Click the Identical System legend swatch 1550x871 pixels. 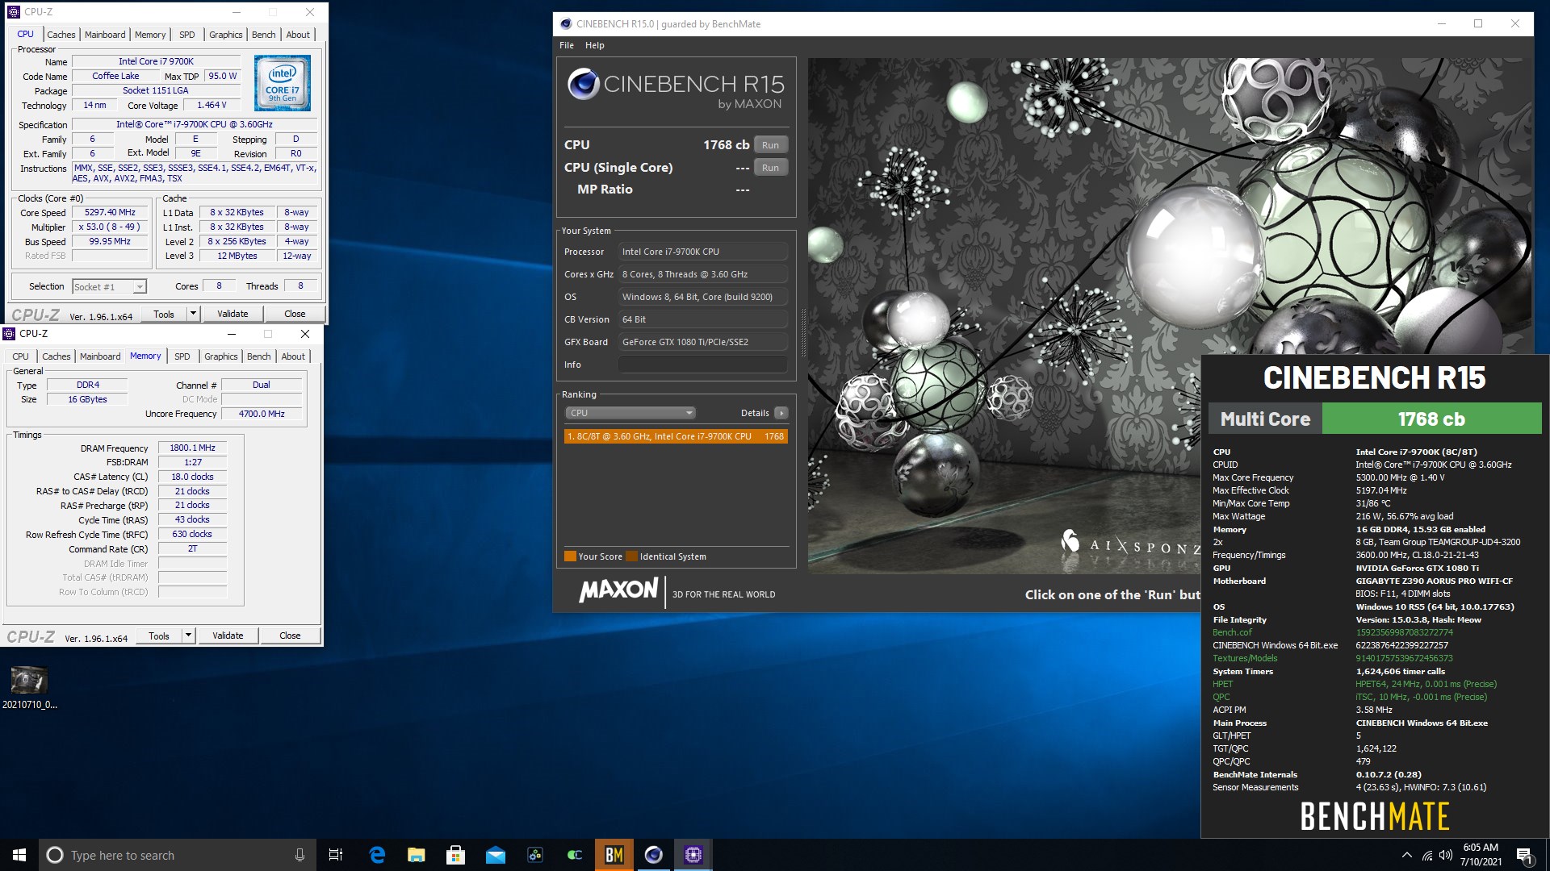coord(632,556)
